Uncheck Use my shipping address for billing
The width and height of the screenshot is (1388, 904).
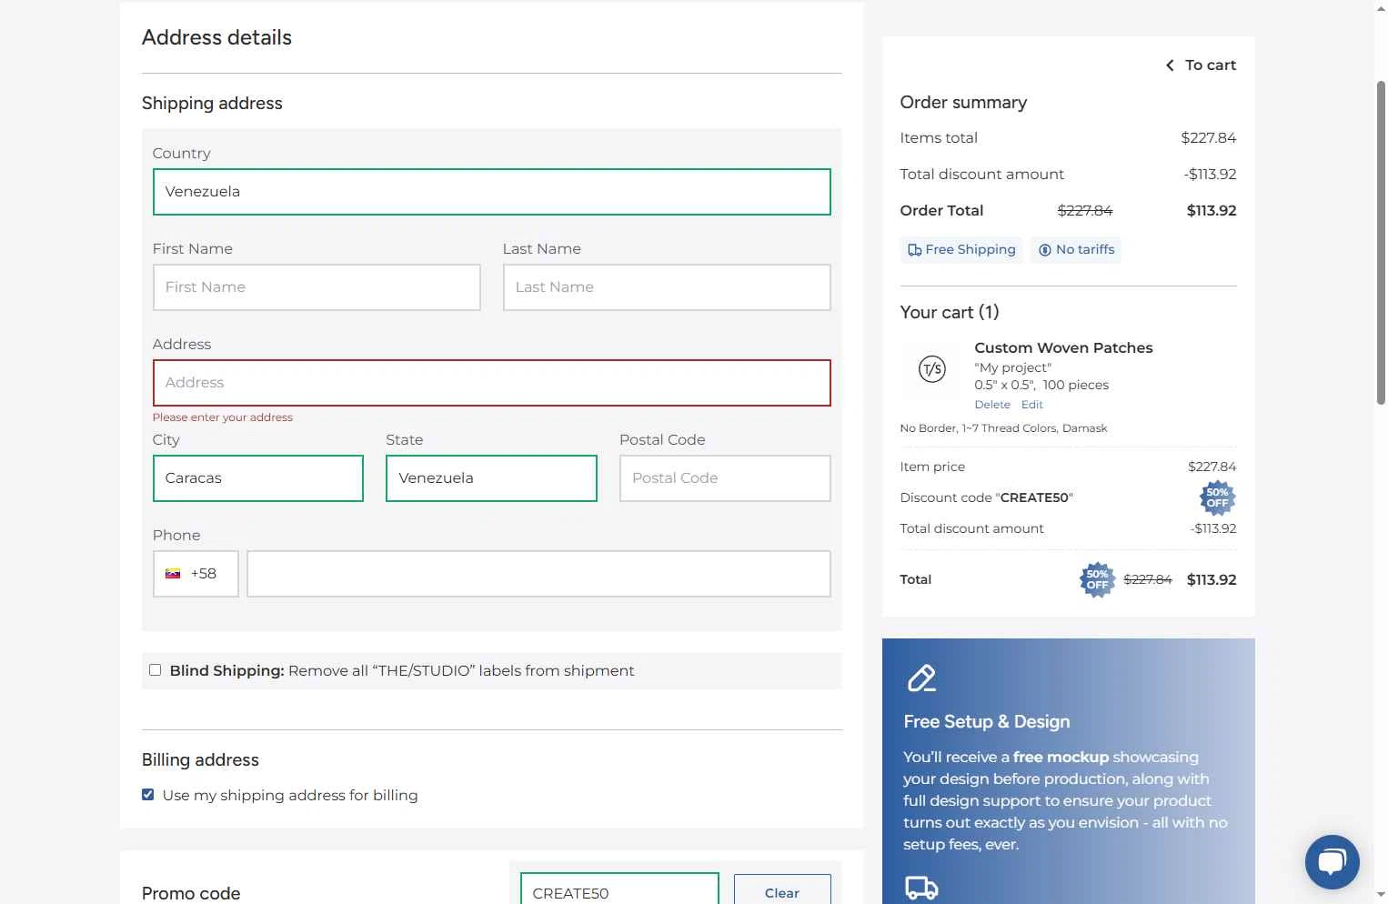[147, 795]
